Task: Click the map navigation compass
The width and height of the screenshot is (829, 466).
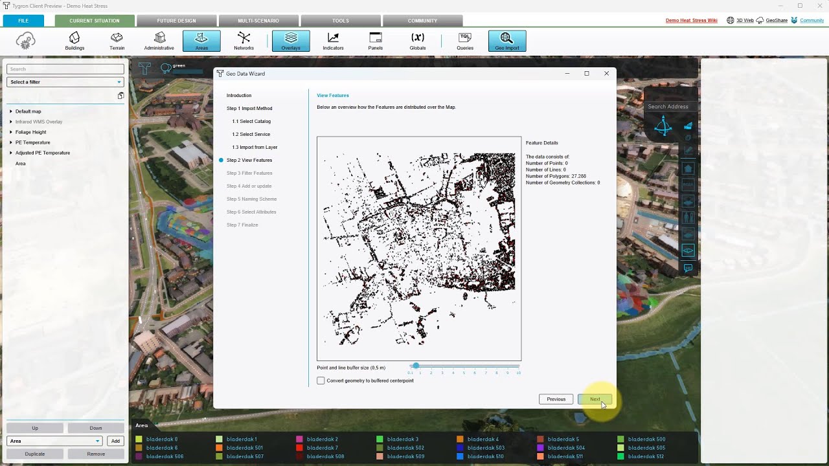Action: [663, 126]
